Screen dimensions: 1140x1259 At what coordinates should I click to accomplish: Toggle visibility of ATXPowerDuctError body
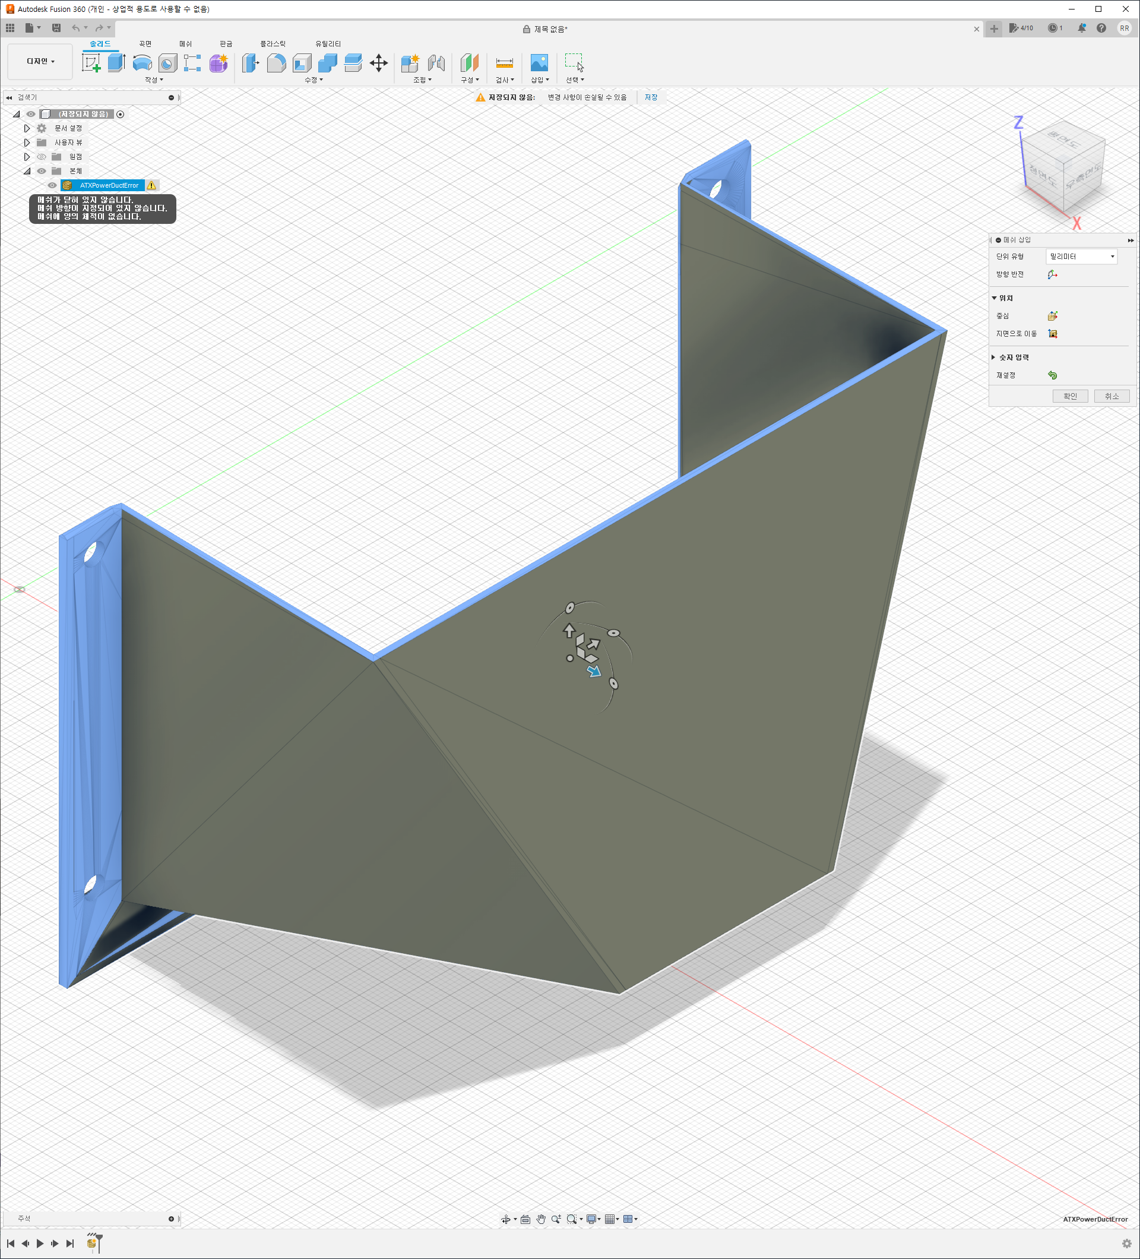click(x=52, y=185)
